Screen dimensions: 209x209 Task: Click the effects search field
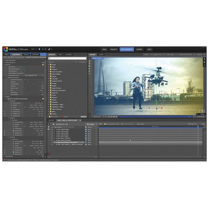tap(67, 59)
